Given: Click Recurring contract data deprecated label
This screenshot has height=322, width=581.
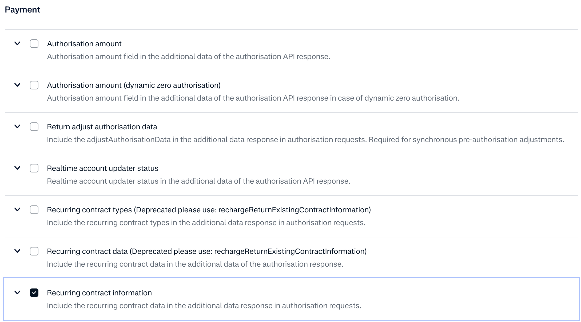Looking at the screenshot, I should pos(206,251).
